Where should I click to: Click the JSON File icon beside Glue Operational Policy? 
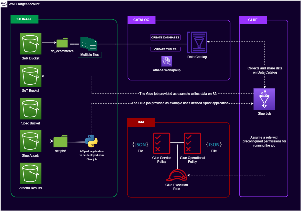214,144
